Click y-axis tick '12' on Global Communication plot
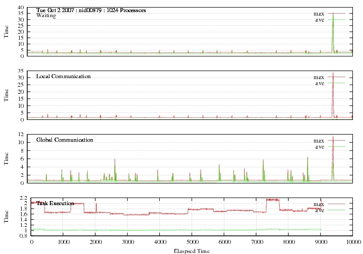363x254 pixels. [21, 134]
